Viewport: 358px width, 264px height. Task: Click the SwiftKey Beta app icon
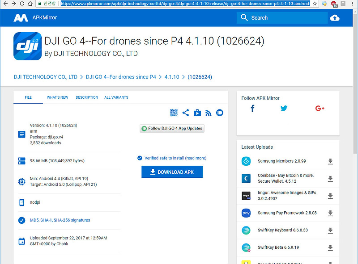click(x=246, y=247)
